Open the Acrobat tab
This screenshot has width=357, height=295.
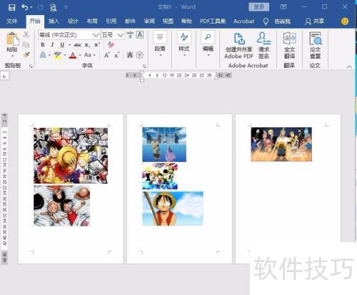point(243,21)
